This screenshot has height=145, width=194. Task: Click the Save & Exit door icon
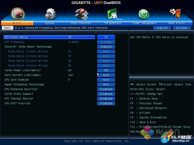coord(176,14)
